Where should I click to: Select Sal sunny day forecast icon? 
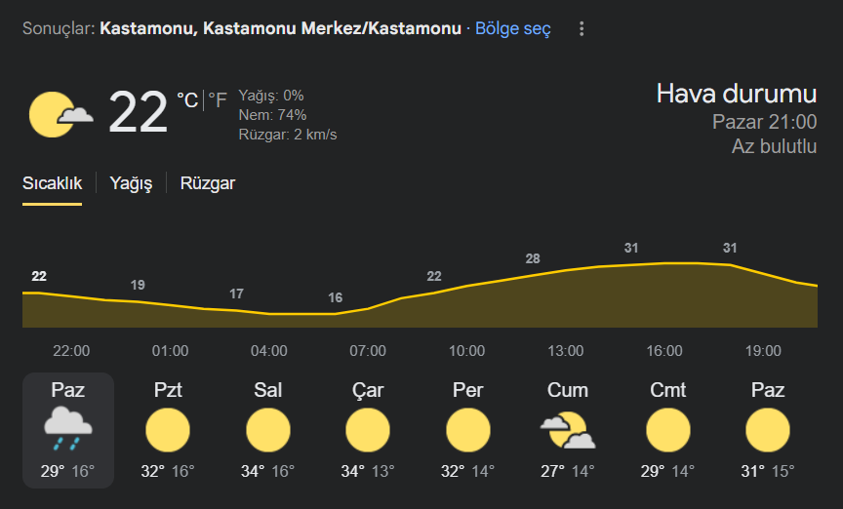coord(267,430)
